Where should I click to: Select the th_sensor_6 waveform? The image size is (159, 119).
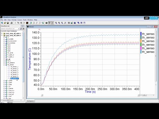point(15,77)
